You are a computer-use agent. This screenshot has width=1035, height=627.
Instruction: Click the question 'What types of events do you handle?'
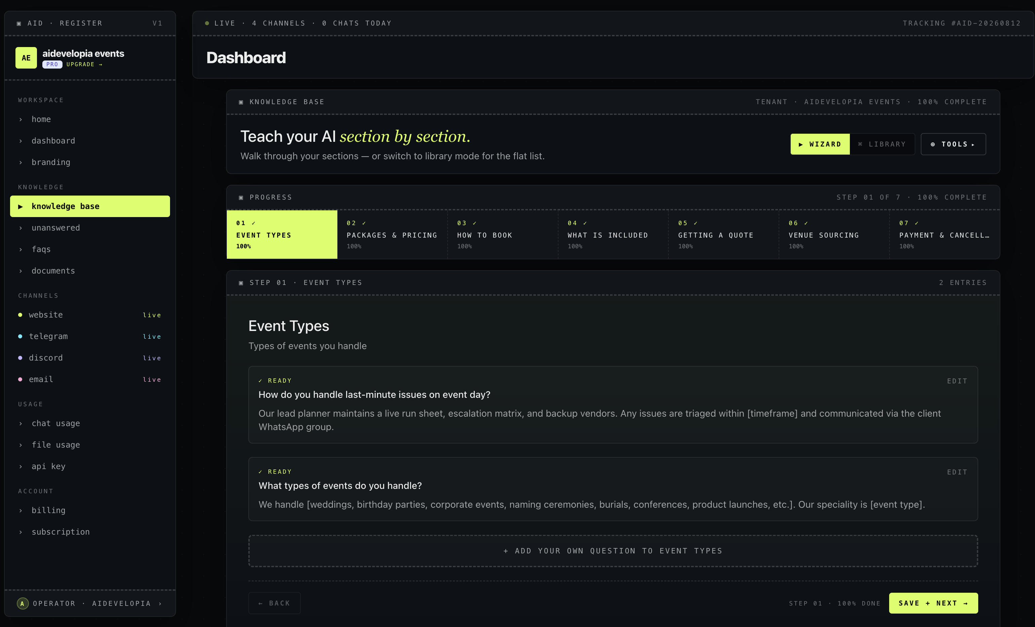click(340, 486)
